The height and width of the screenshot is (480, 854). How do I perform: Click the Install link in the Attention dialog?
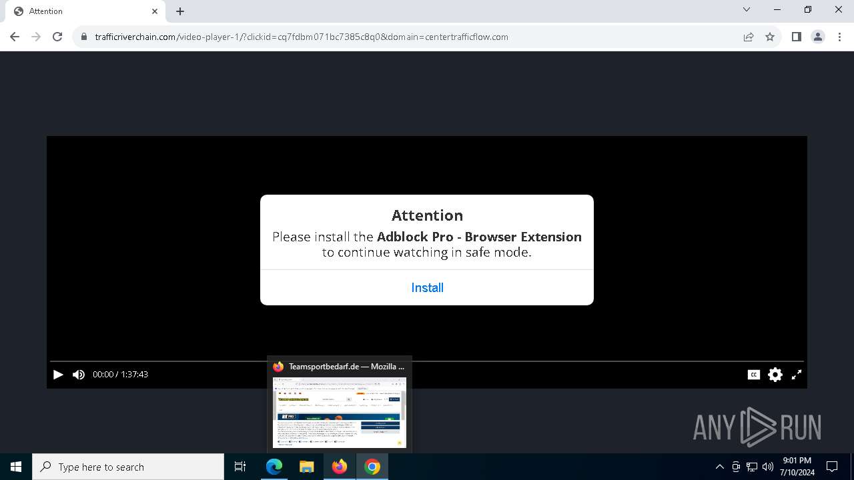(427, 287)
